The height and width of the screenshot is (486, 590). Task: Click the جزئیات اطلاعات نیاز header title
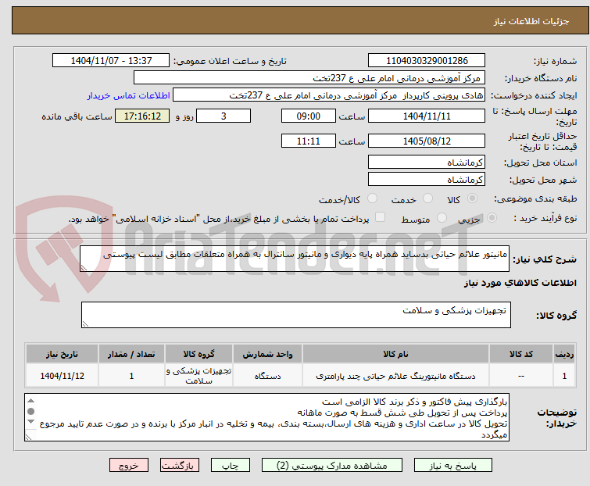(x=531, y=21)
